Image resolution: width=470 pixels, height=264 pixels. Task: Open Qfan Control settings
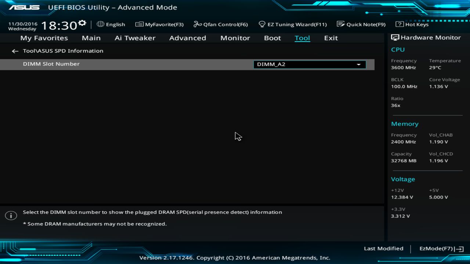pyautogui.click(x=220, y=24)
